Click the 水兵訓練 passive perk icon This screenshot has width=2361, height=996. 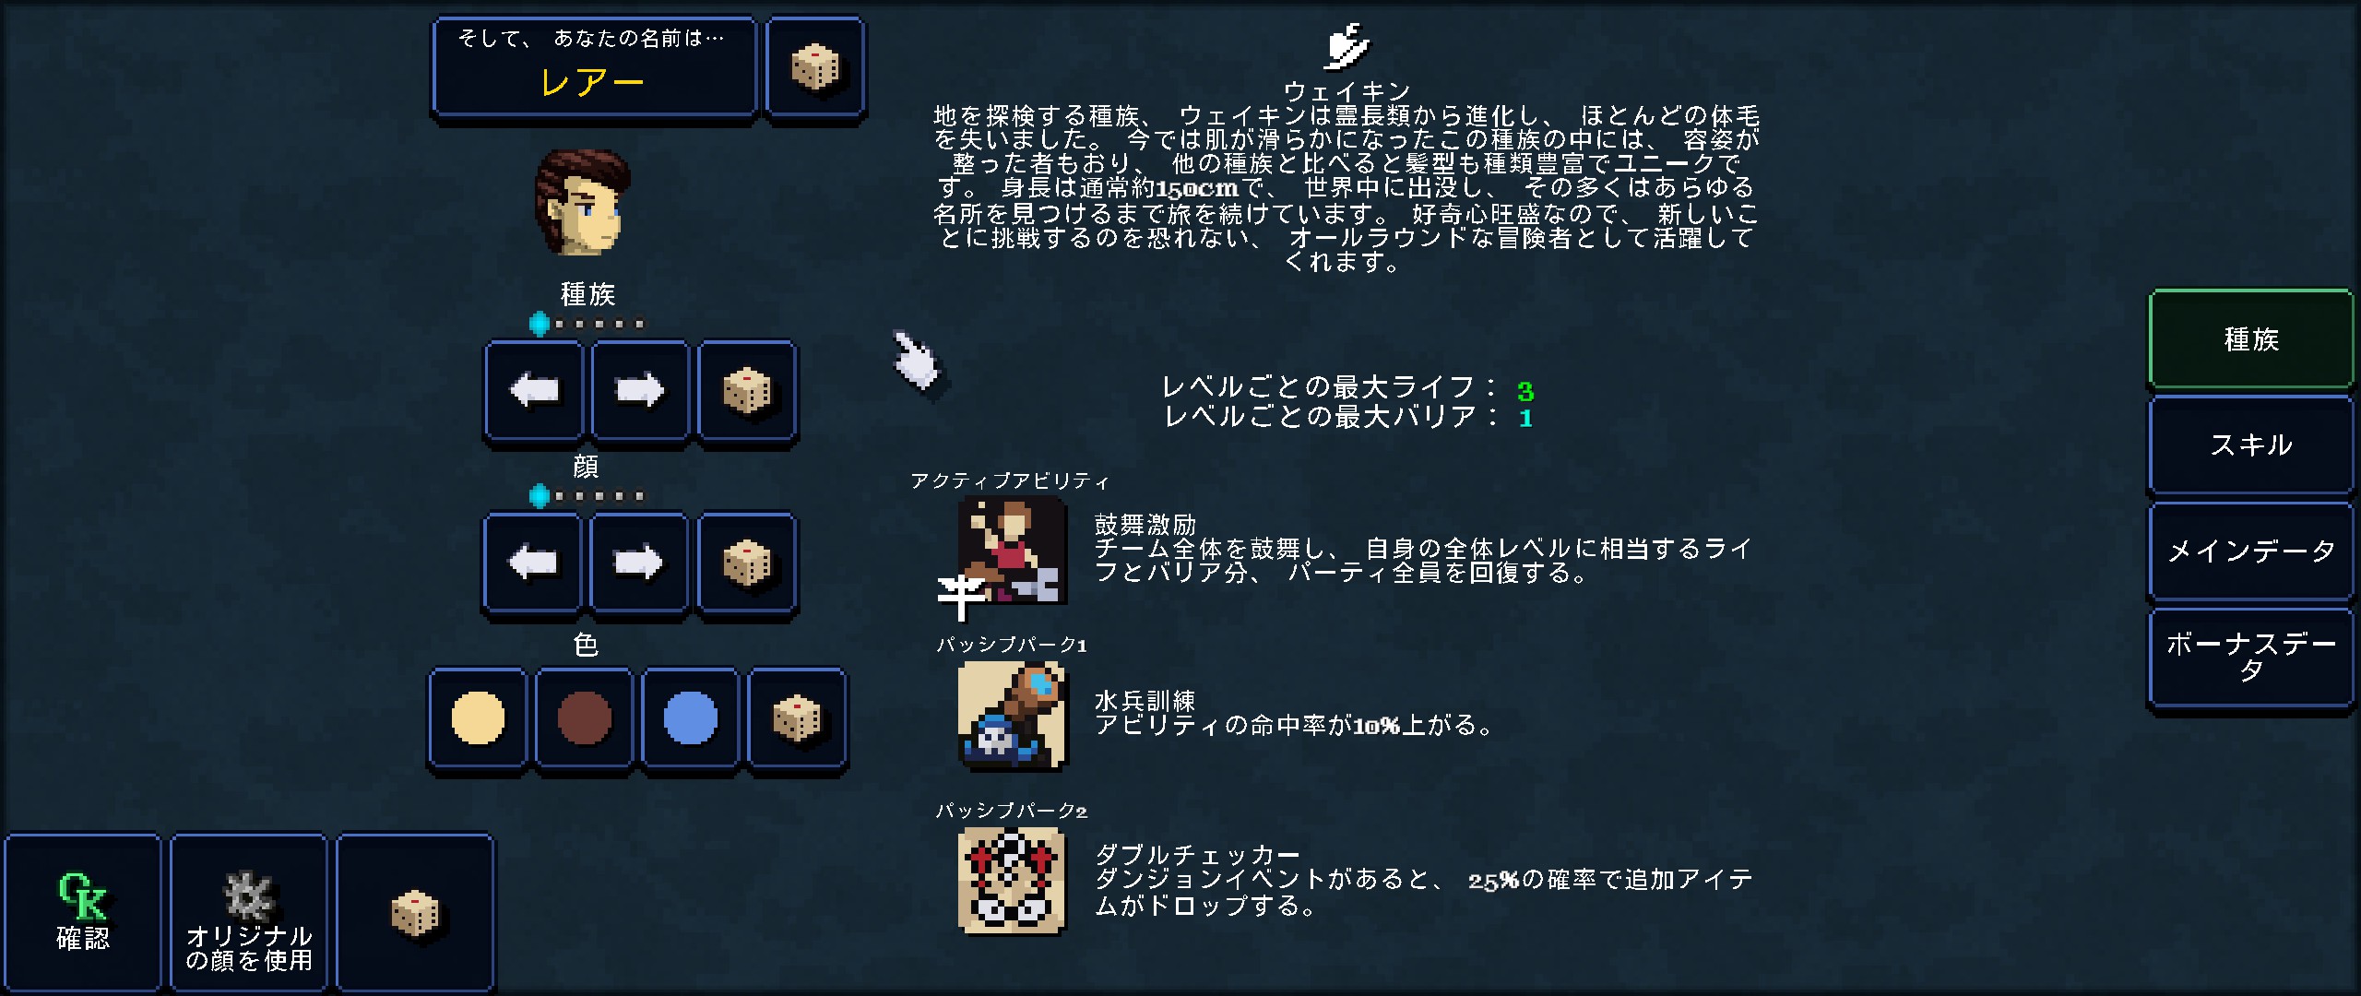[x=1012, y=716]
